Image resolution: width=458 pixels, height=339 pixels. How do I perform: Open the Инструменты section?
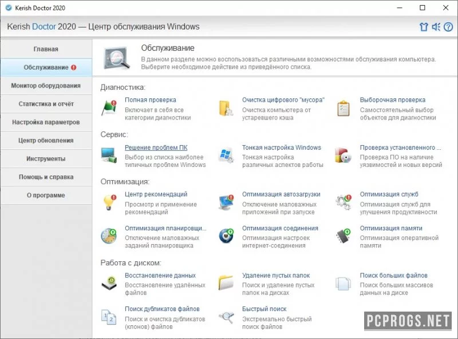46,159
